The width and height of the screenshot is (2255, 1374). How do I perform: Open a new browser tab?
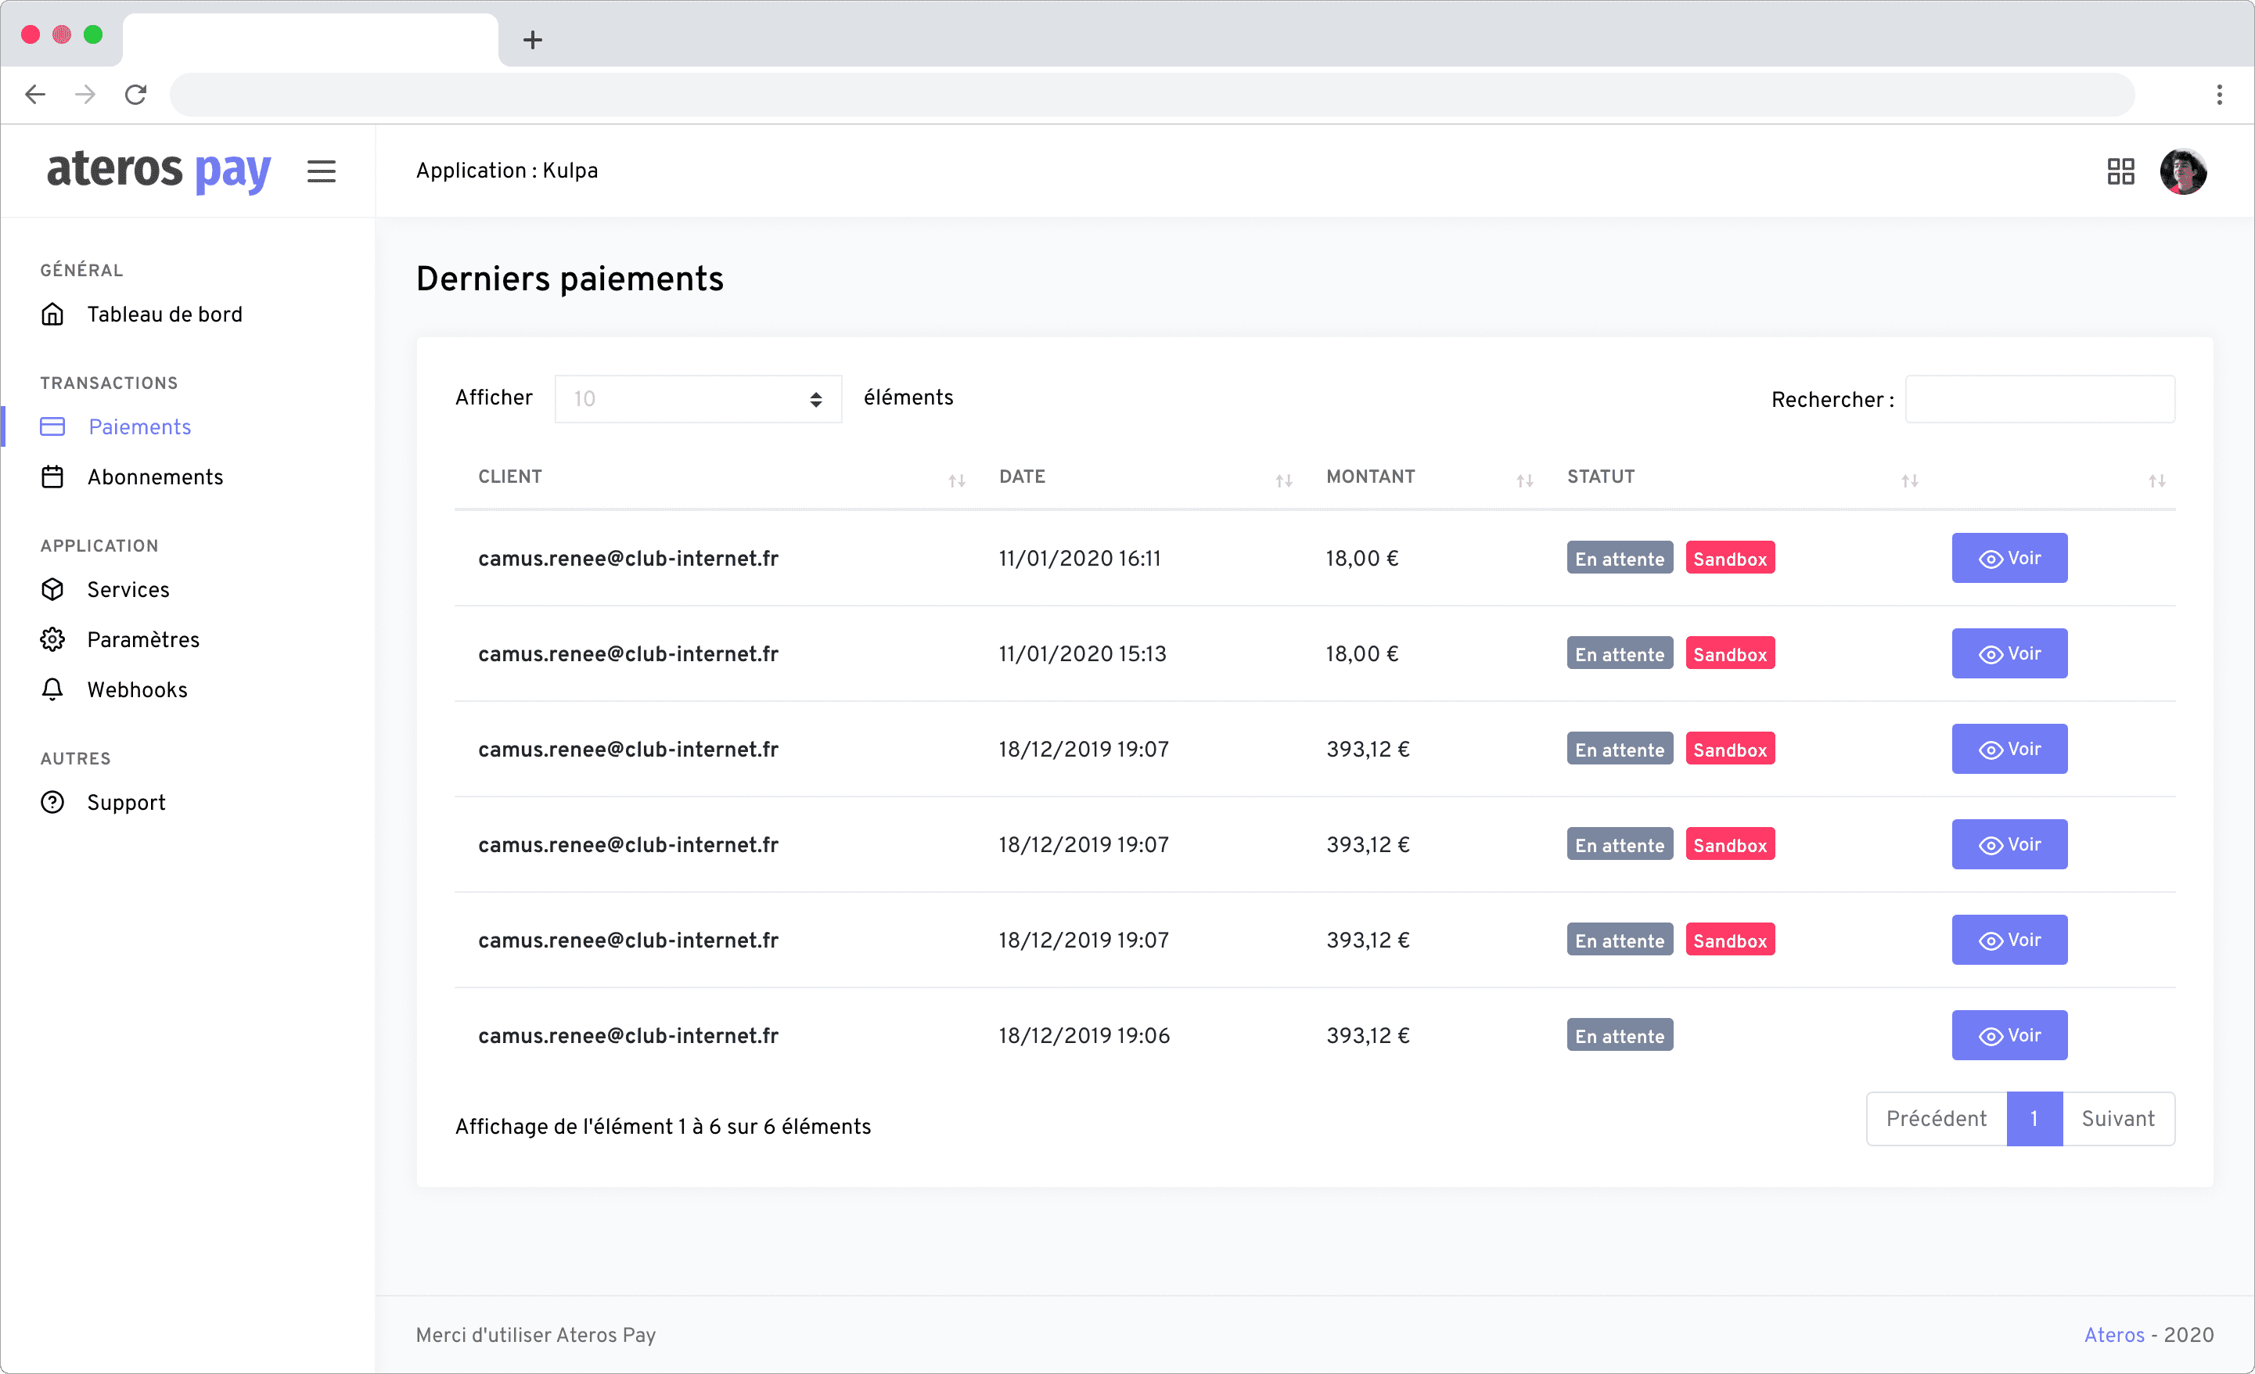tap(533, 40)
